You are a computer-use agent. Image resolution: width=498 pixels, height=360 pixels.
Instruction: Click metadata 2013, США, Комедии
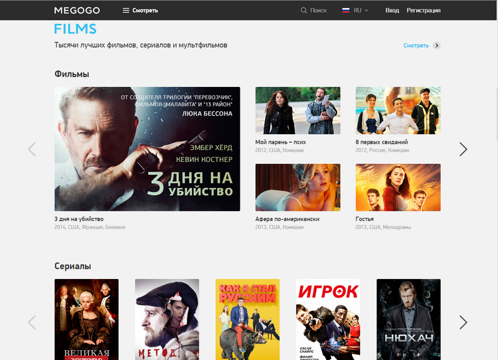279,227
